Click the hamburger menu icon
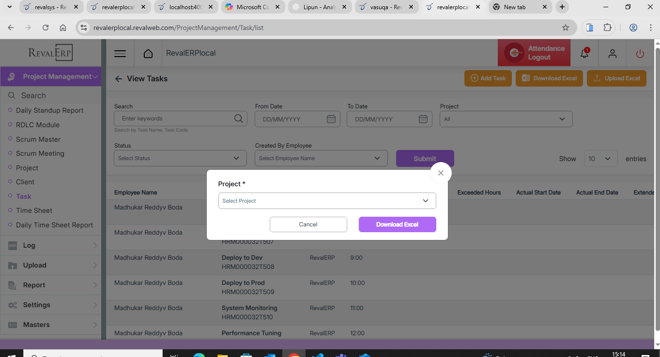This screenshot has width=660, height=357. click(120, 53)
